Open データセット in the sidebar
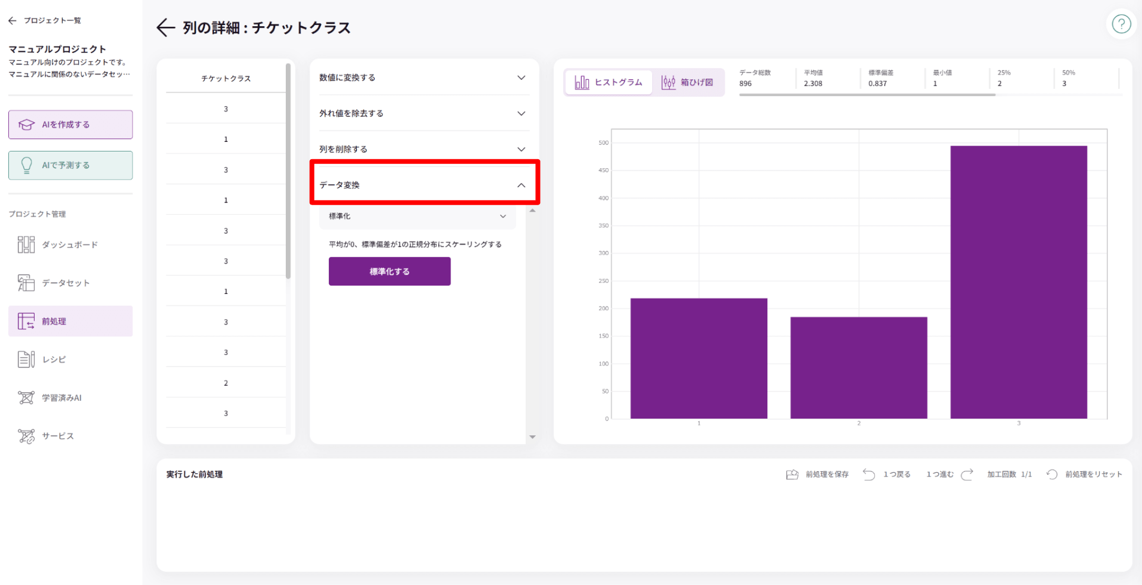1142x585 pixels. pyautogui.click(x=66, y=283)
